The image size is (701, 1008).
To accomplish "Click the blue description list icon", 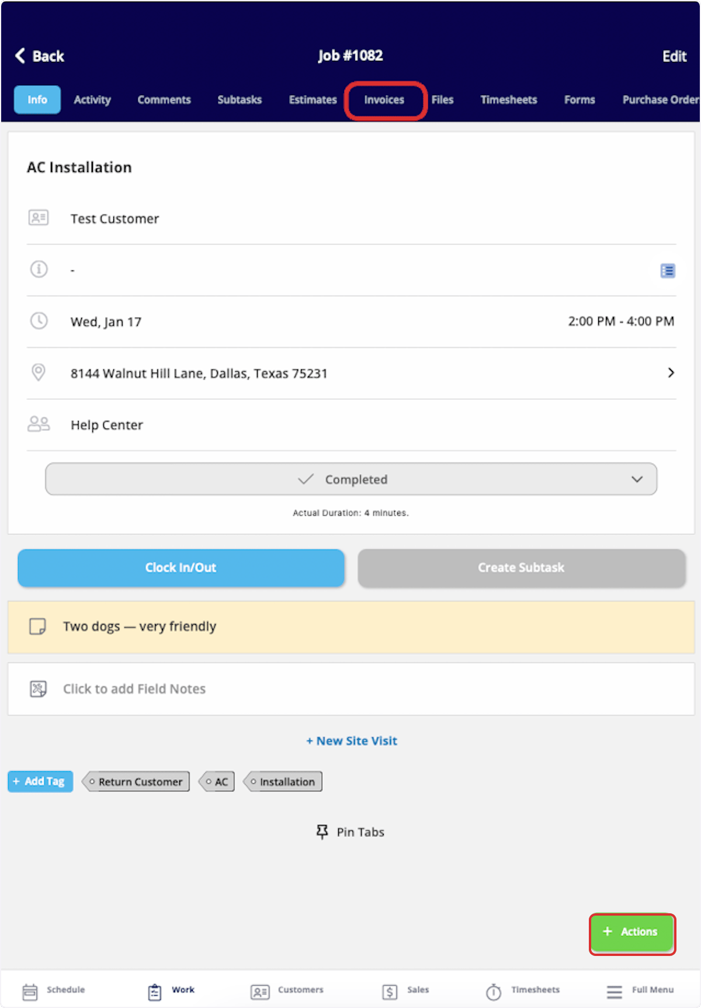I will coord(668,271).
